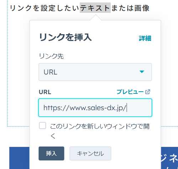Screen dimensions: 178x169
Task: Click the このリンクを新しいウィンドウで開く label text
Action: 100,131
